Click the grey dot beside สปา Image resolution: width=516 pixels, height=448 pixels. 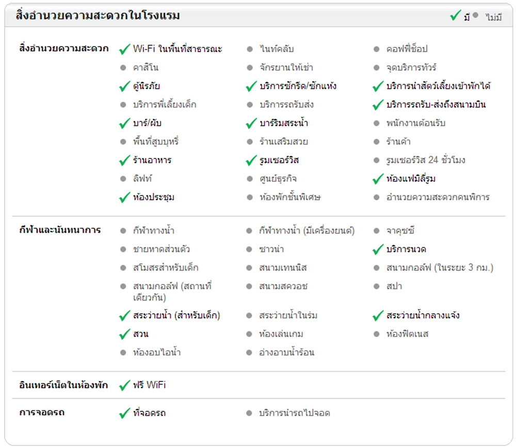[x=377, y=286]
